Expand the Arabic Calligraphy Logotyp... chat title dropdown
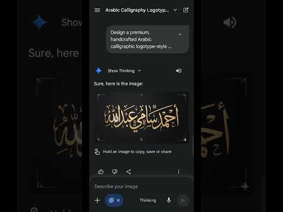283x212 pixels. click(x=175, y=10)
